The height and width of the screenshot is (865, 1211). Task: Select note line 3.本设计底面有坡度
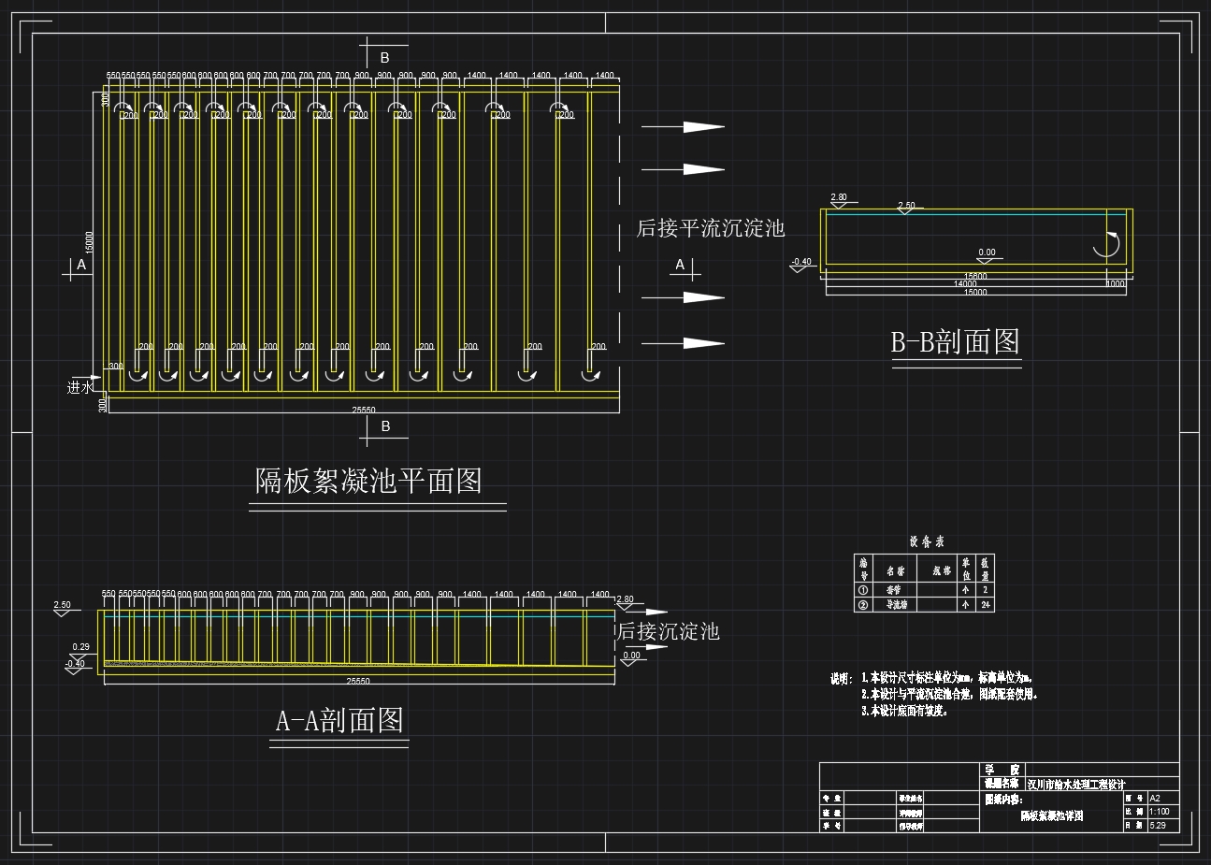click(905, 711)
